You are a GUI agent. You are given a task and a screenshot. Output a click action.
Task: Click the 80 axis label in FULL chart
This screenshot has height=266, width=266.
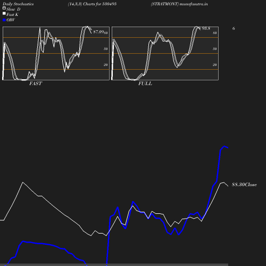click(215, 33)
